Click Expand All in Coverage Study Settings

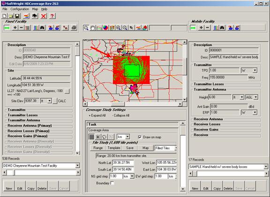[x=97, y=116]
